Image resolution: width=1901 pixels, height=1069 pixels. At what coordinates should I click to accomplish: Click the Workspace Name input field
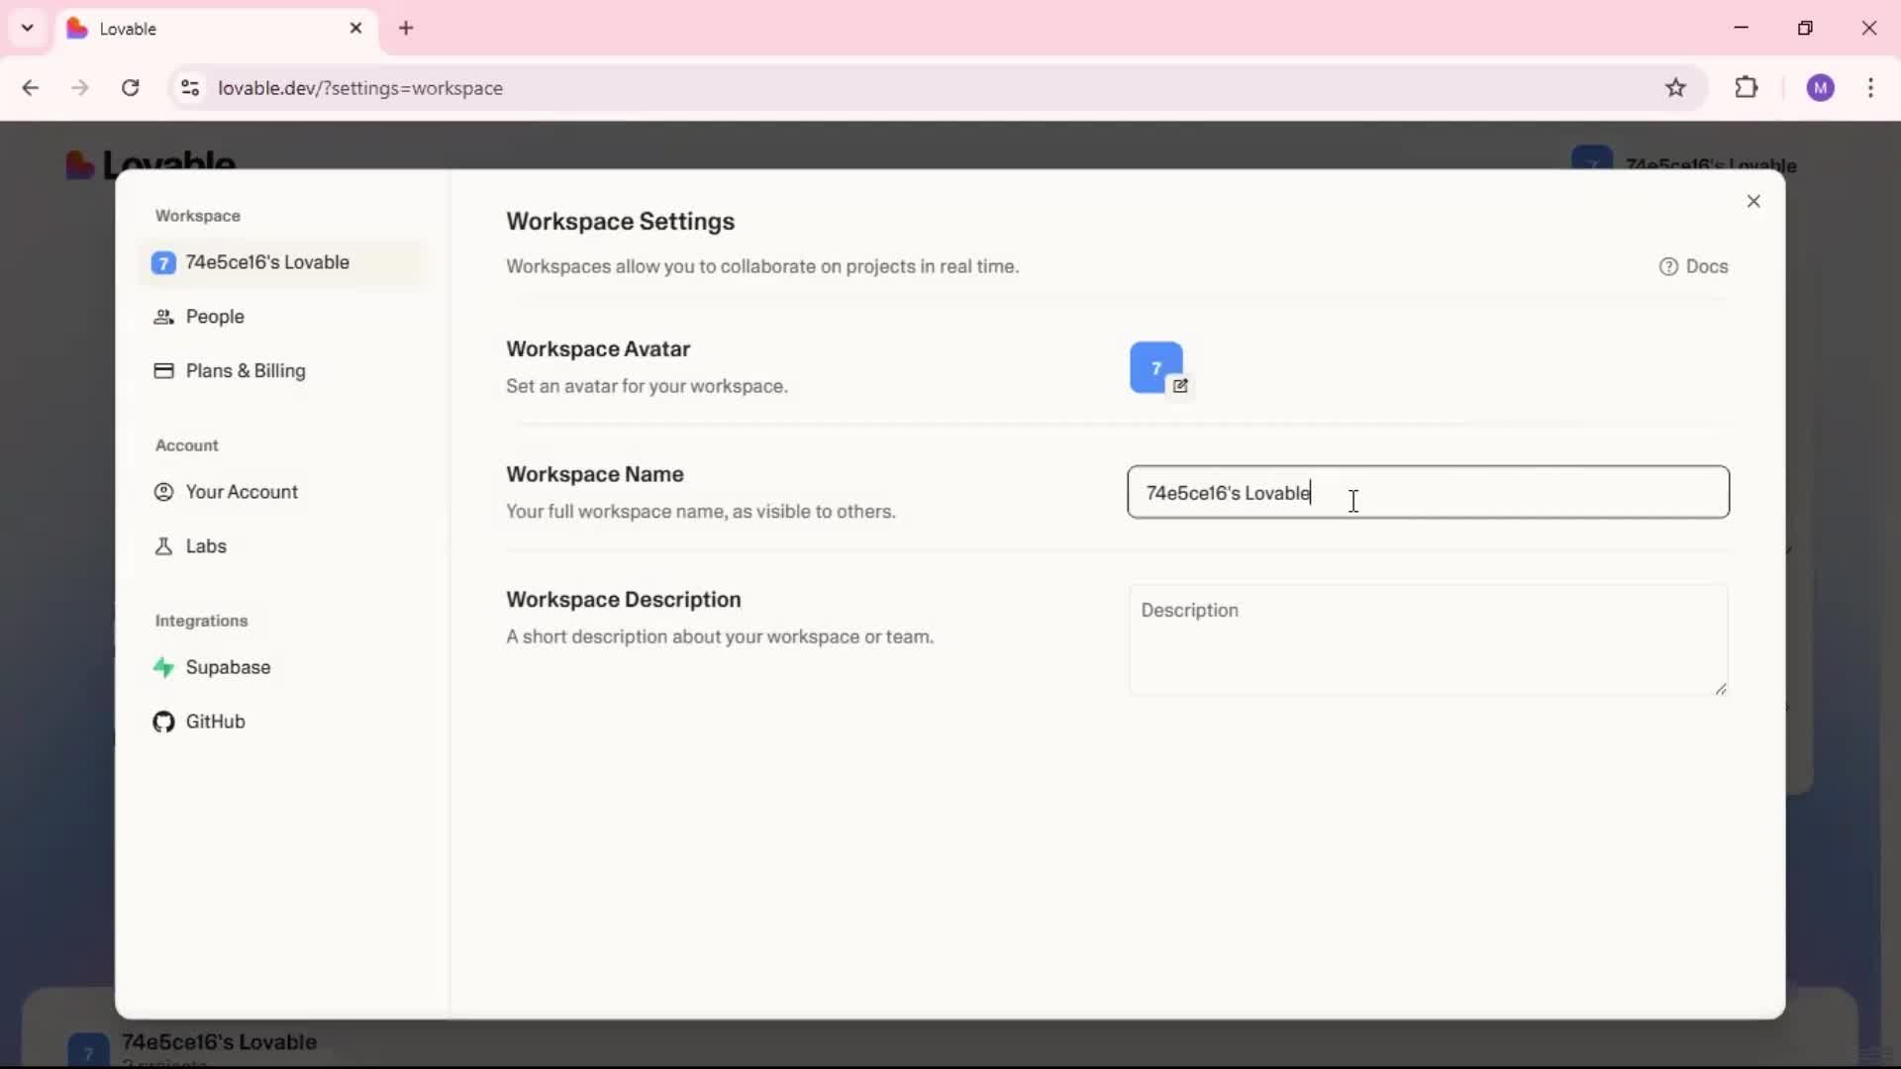click(1428, 492)
